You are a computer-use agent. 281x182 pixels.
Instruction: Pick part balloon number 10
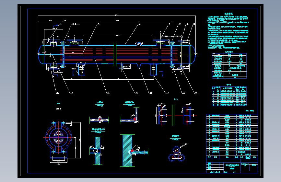click(194, 24)
